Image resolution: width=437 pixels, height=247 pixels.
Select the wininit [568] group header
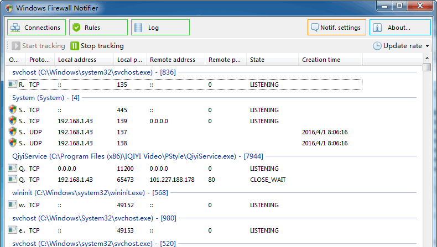click(x=90, y=193)
